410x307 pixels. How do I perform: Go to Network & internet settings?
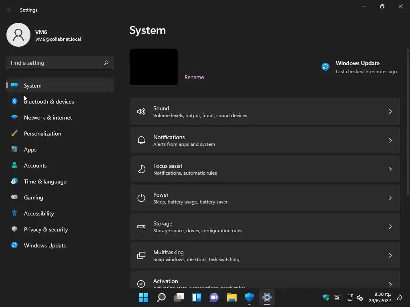coord(60,118)
